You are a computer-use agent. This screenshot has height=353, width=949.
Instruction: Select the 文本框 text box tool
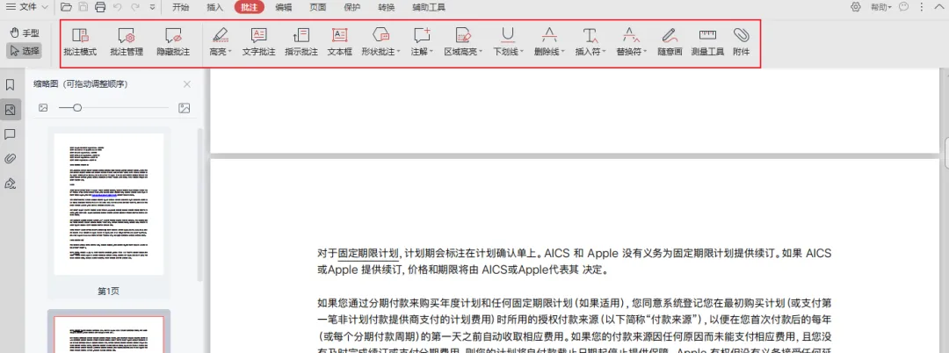coord(339,42)
